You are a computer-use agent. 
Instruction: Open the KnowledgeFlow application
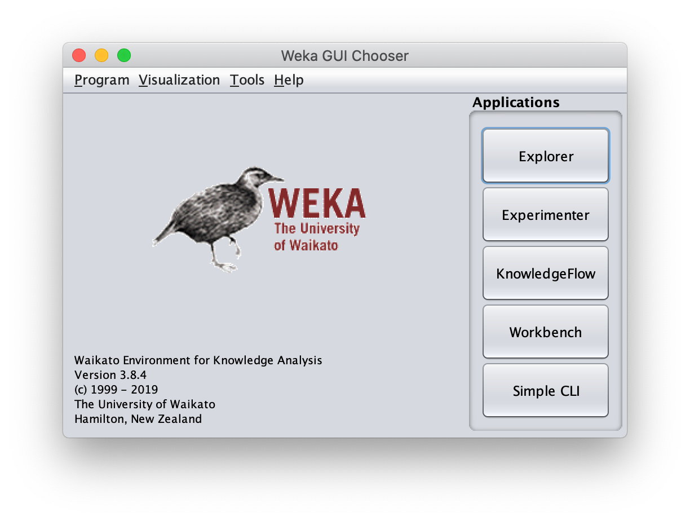[546, 273]
